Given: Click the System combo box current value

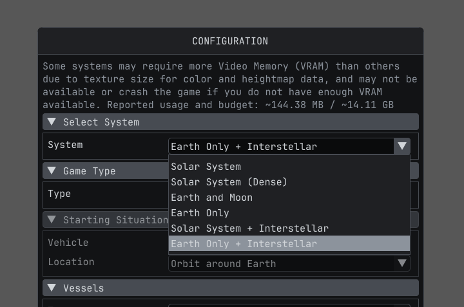Looking at the screenshot, I should point(281,146).
